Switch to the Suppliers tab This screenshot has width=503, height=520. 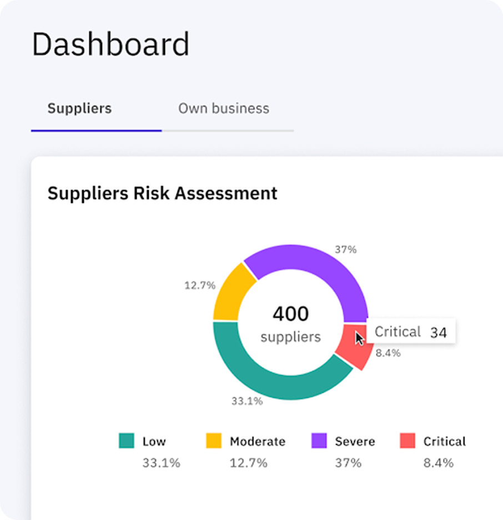coord(79,108)
